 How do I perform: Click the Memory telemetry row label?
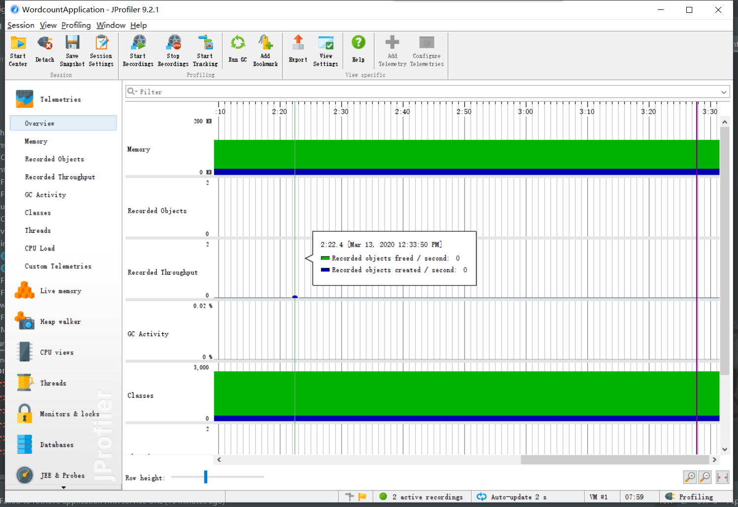(x=139, y=149)
